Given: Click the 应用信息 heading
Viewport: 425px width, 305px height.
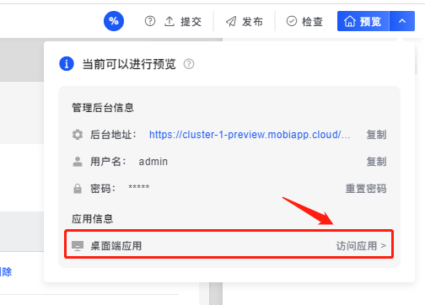Looking at the screenshot, I should point(93,219).
